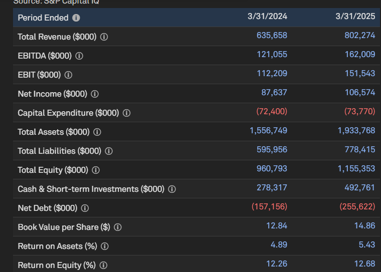
Task: Open EBITDA value 162,009
Action: point(360,55)
